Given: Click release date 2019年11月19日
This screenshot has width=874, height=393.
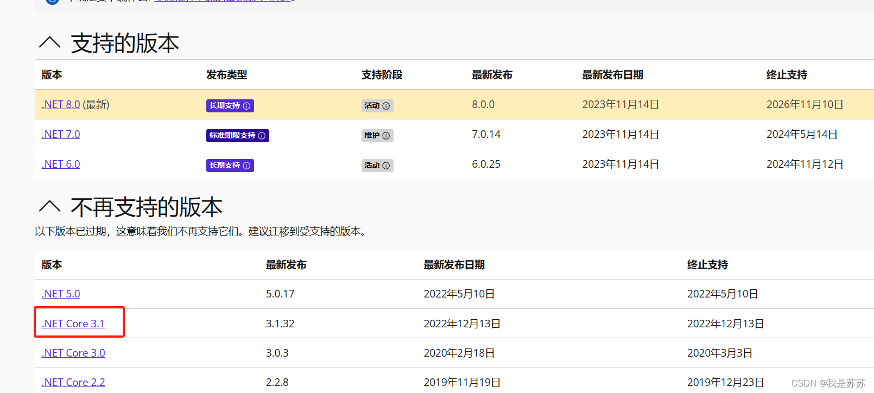Looking at the screenshot, I should [x=463, y=382].
